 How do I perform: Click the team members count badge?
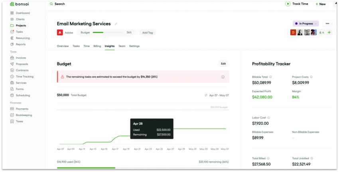pos(321,33)
